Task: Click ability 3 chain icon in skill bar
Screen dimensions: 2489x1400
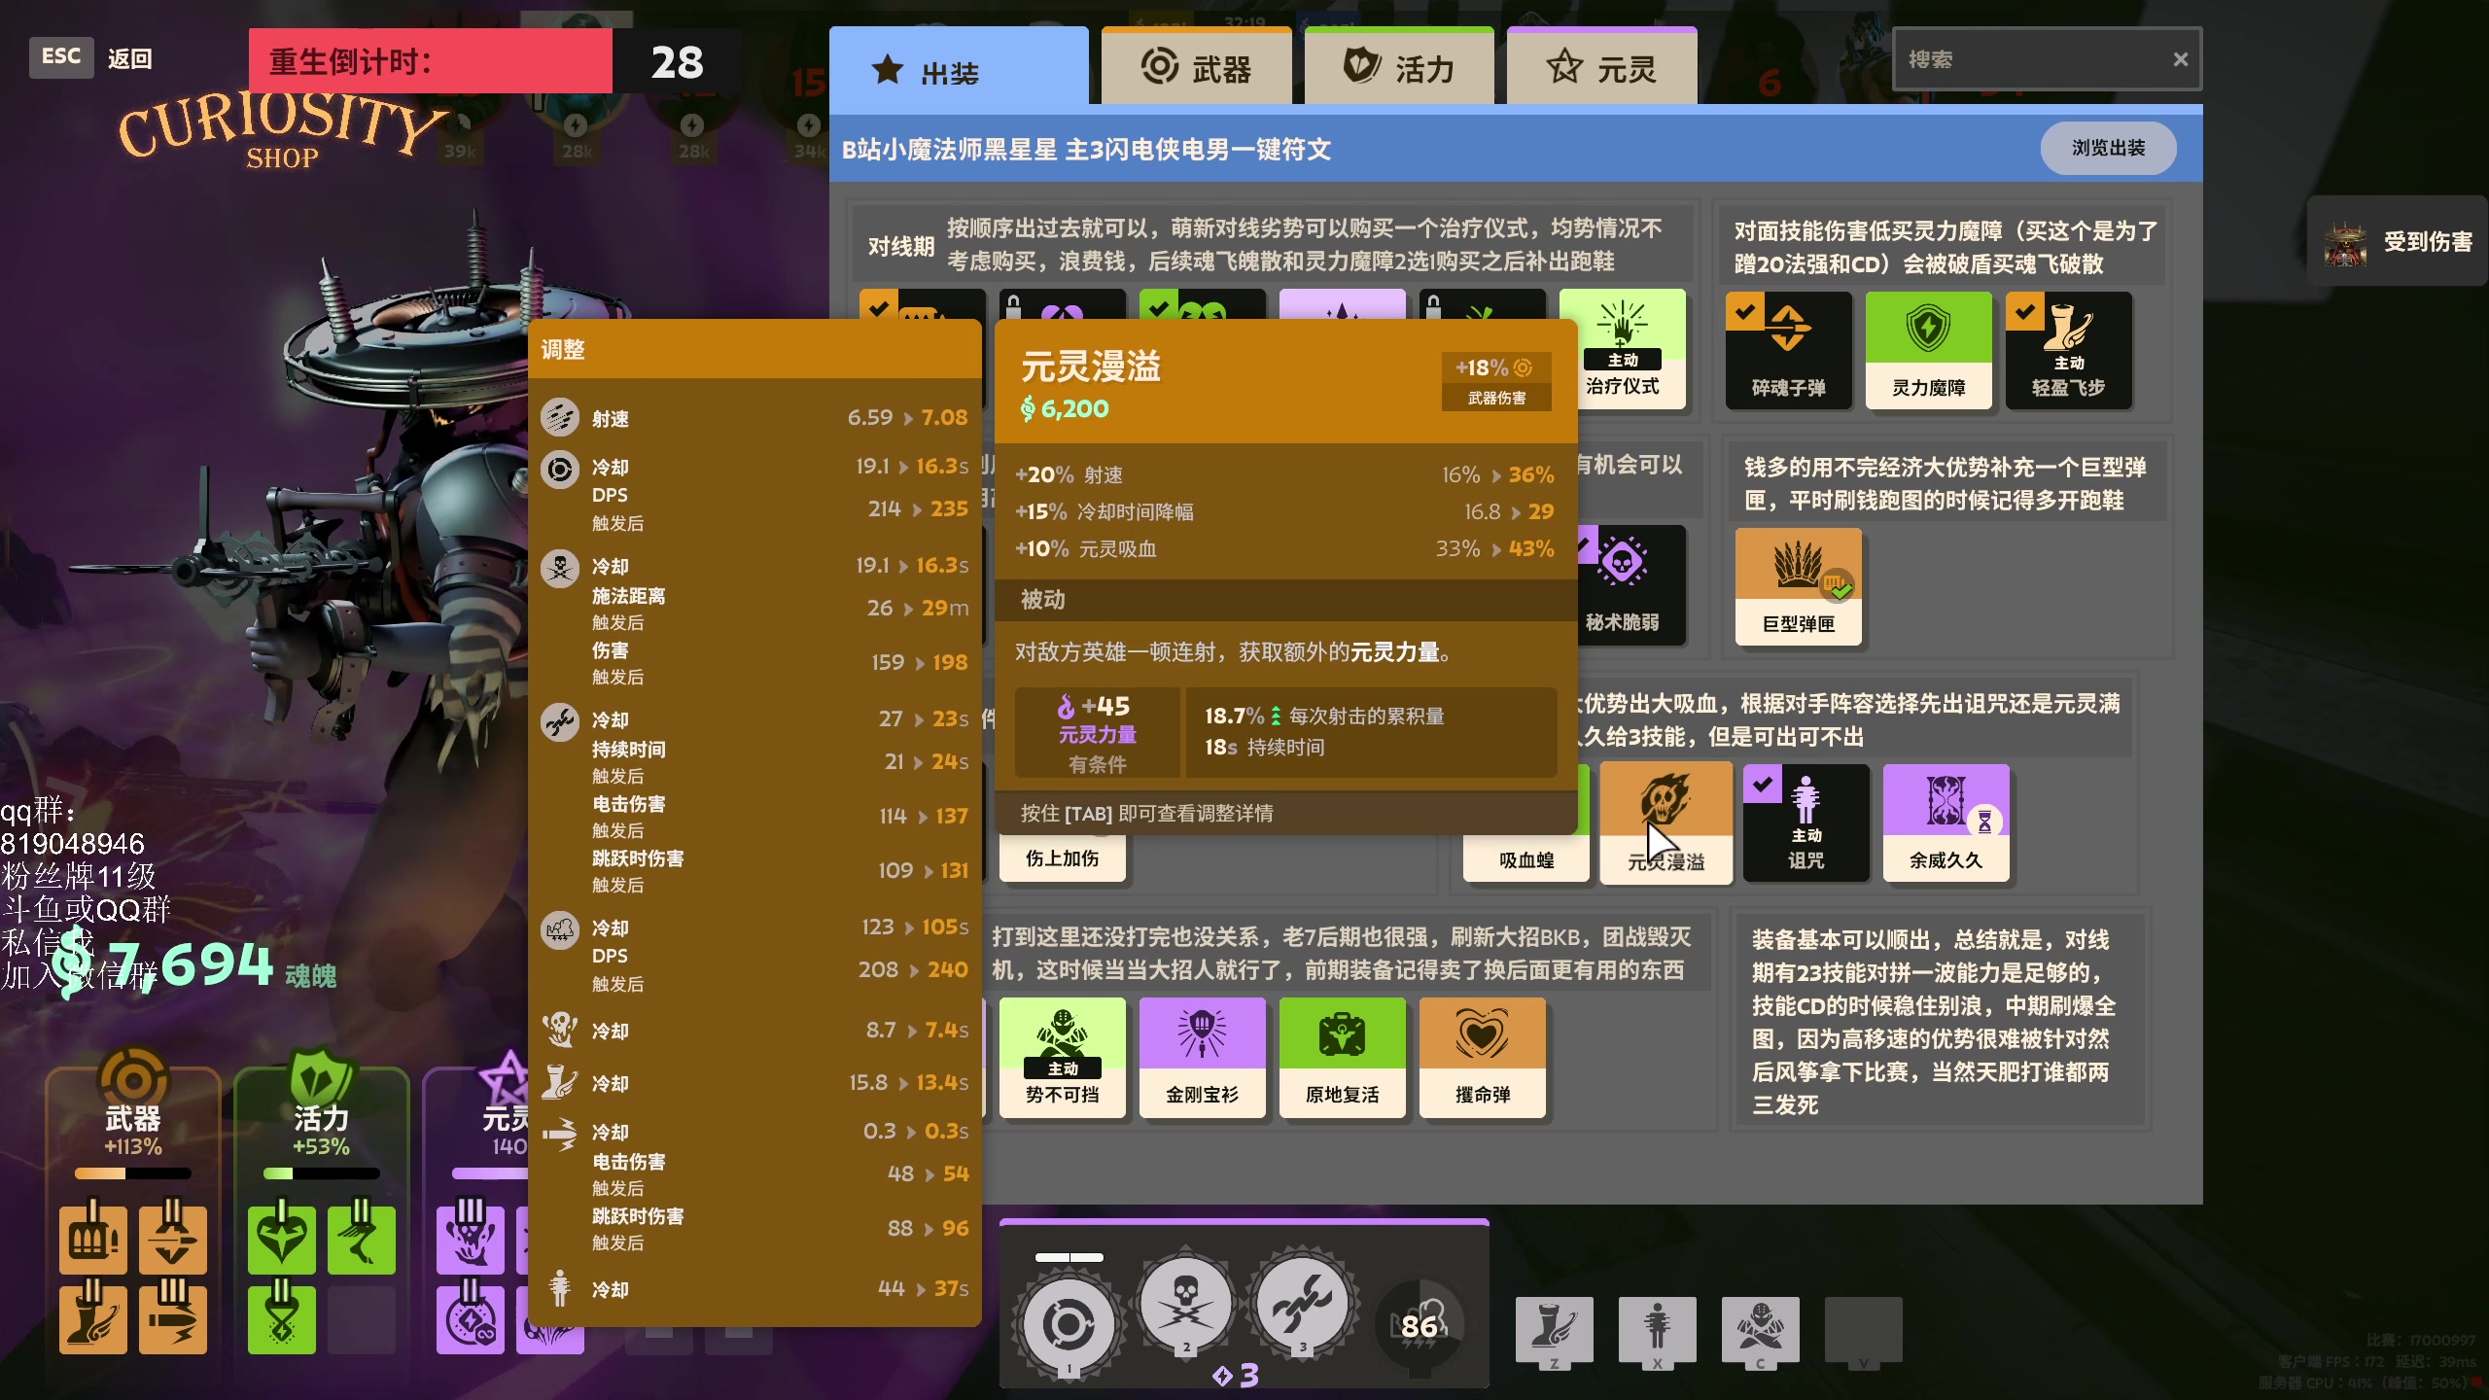Action: [x=1302, y=1303]
